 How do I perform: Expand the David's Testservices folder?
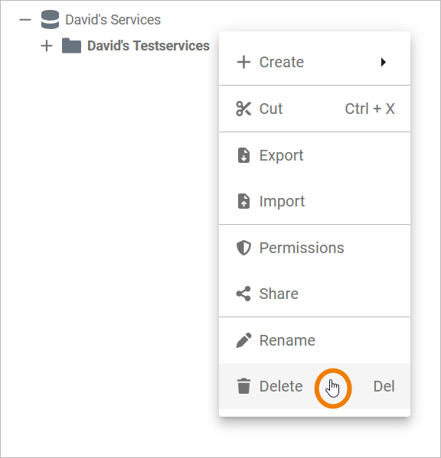tap(47, 46)
